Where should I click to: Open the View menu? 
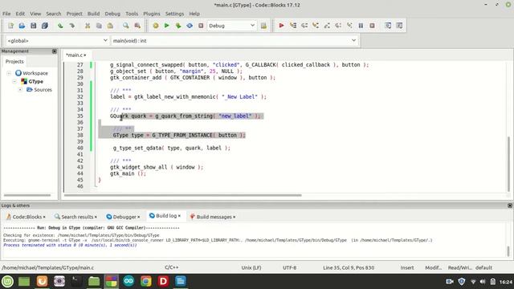click(x=35, y=14)
